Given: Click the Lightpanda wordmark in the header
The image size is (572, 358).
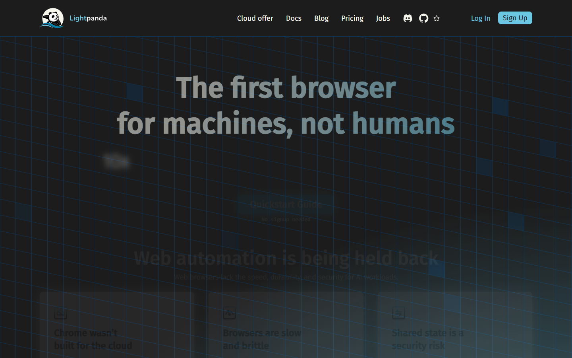Looking at the screenshot, I should (x=88, y=18).
